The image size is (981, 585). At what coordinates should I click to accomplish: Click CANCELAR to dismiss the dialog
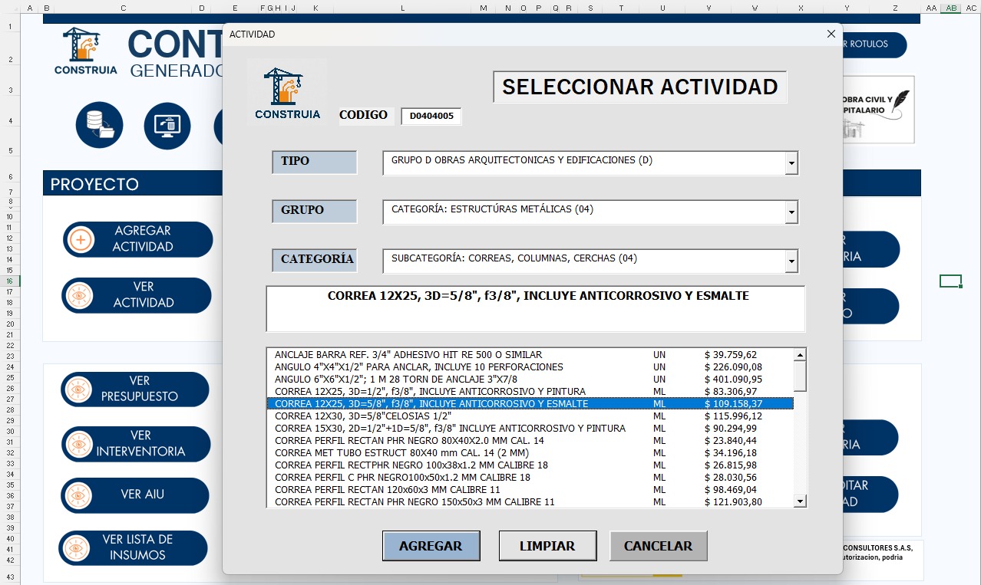point(658,545)
